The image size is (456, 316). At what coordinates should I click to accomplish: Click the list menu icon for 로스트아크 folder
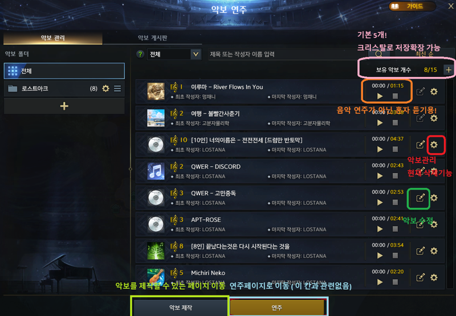click(x=117, y=88)
